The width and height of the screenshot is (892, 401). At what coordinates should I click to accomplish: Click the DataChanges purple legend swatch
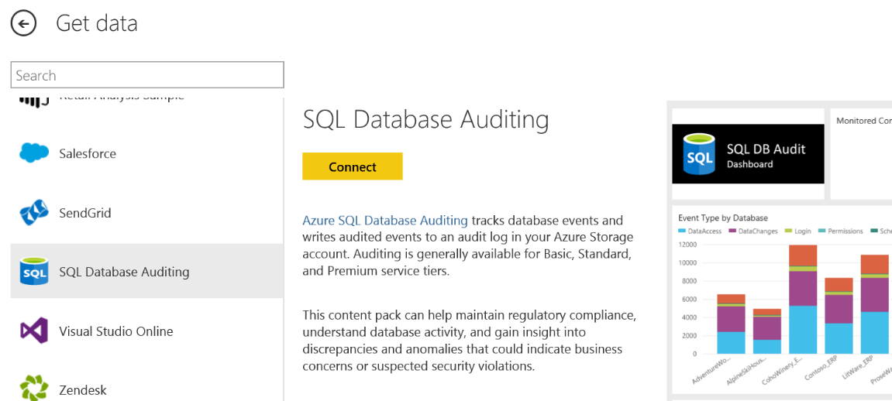[x=732, y=231]
